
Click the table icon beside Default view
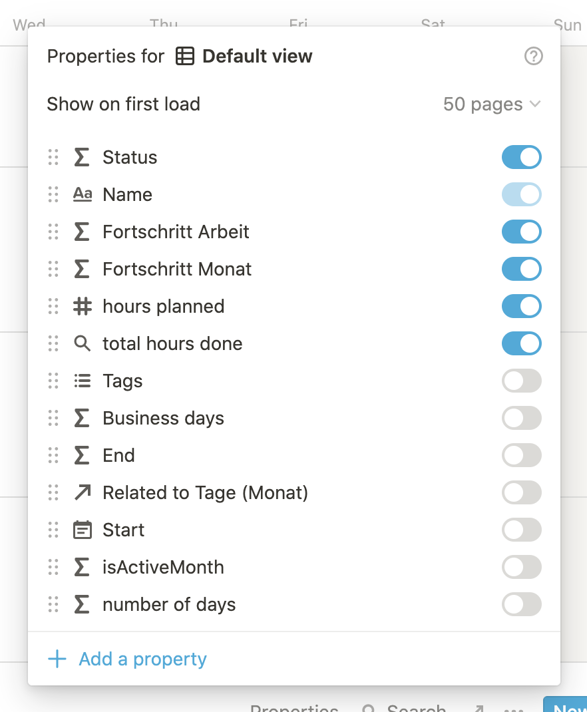coord(185,57)
